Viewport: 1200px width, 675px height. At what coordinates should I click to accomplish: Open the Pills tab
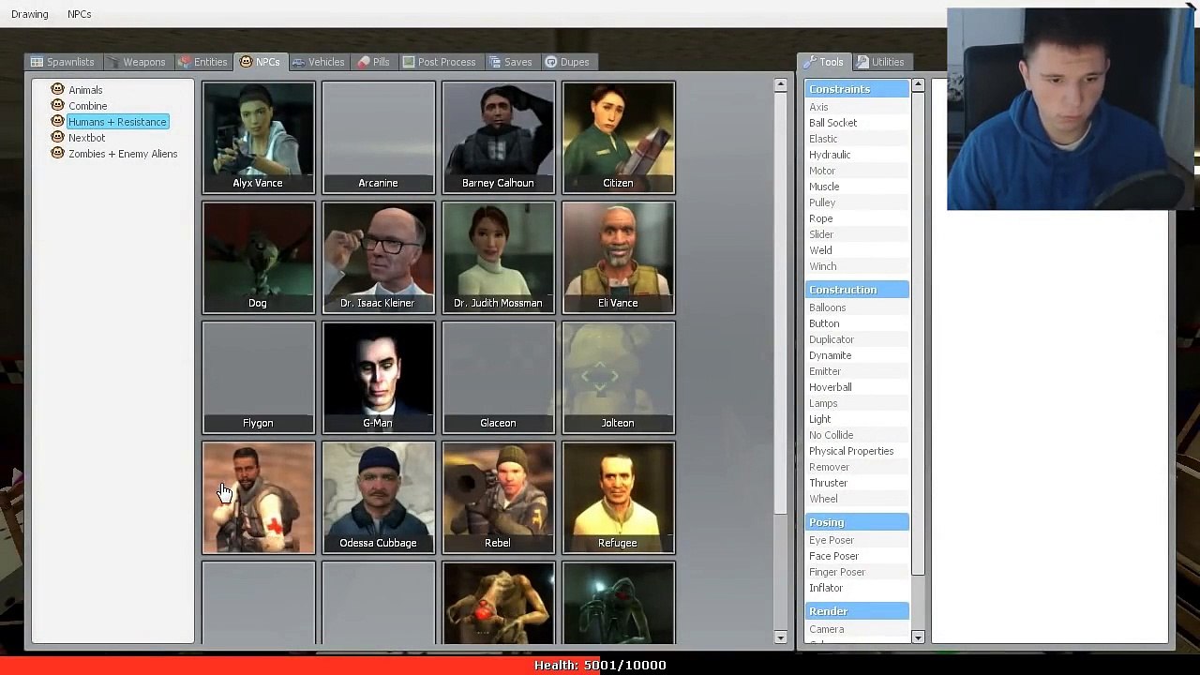pyautogui.click(x=373, y=62)
